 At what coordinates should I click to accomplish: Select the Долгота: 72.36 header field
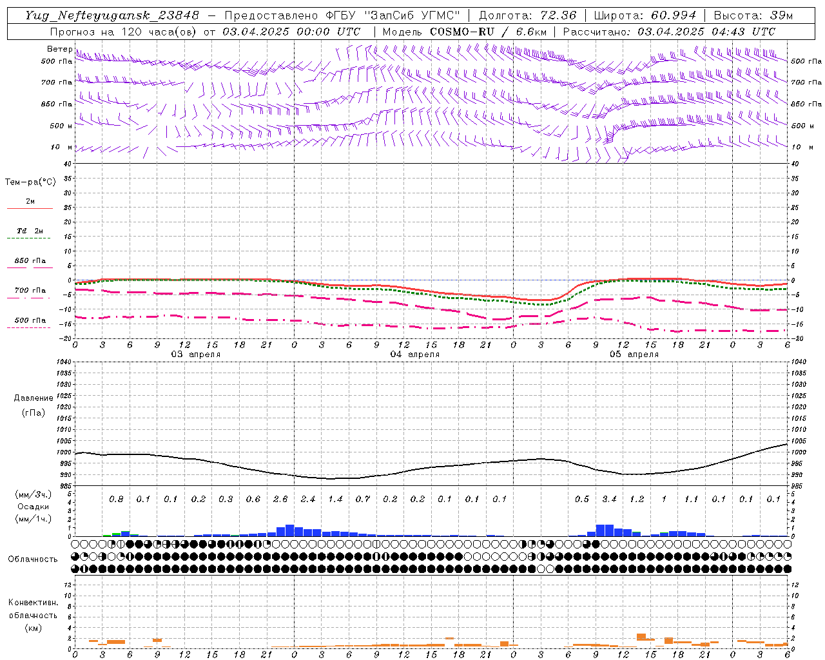pos(527,15)
